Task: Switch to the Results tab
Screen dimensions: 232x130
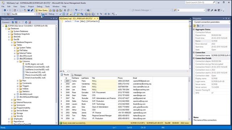Action: tap(65, 75)
